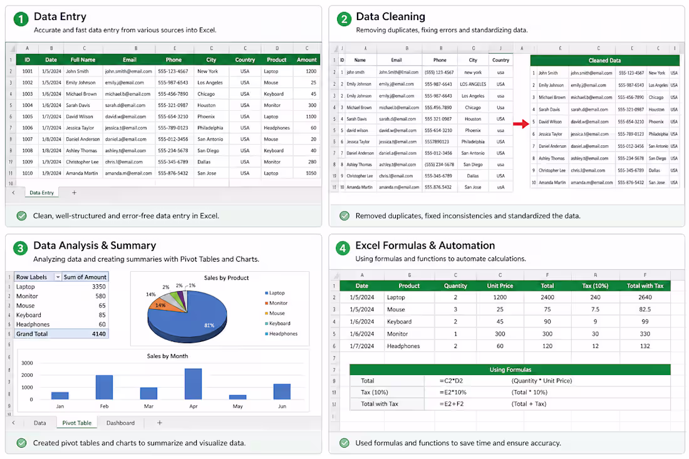Select Christopher Lee in the Data Entry table
Image resolution: width=689 pixels, height=459 pixels.
(82, 162)
